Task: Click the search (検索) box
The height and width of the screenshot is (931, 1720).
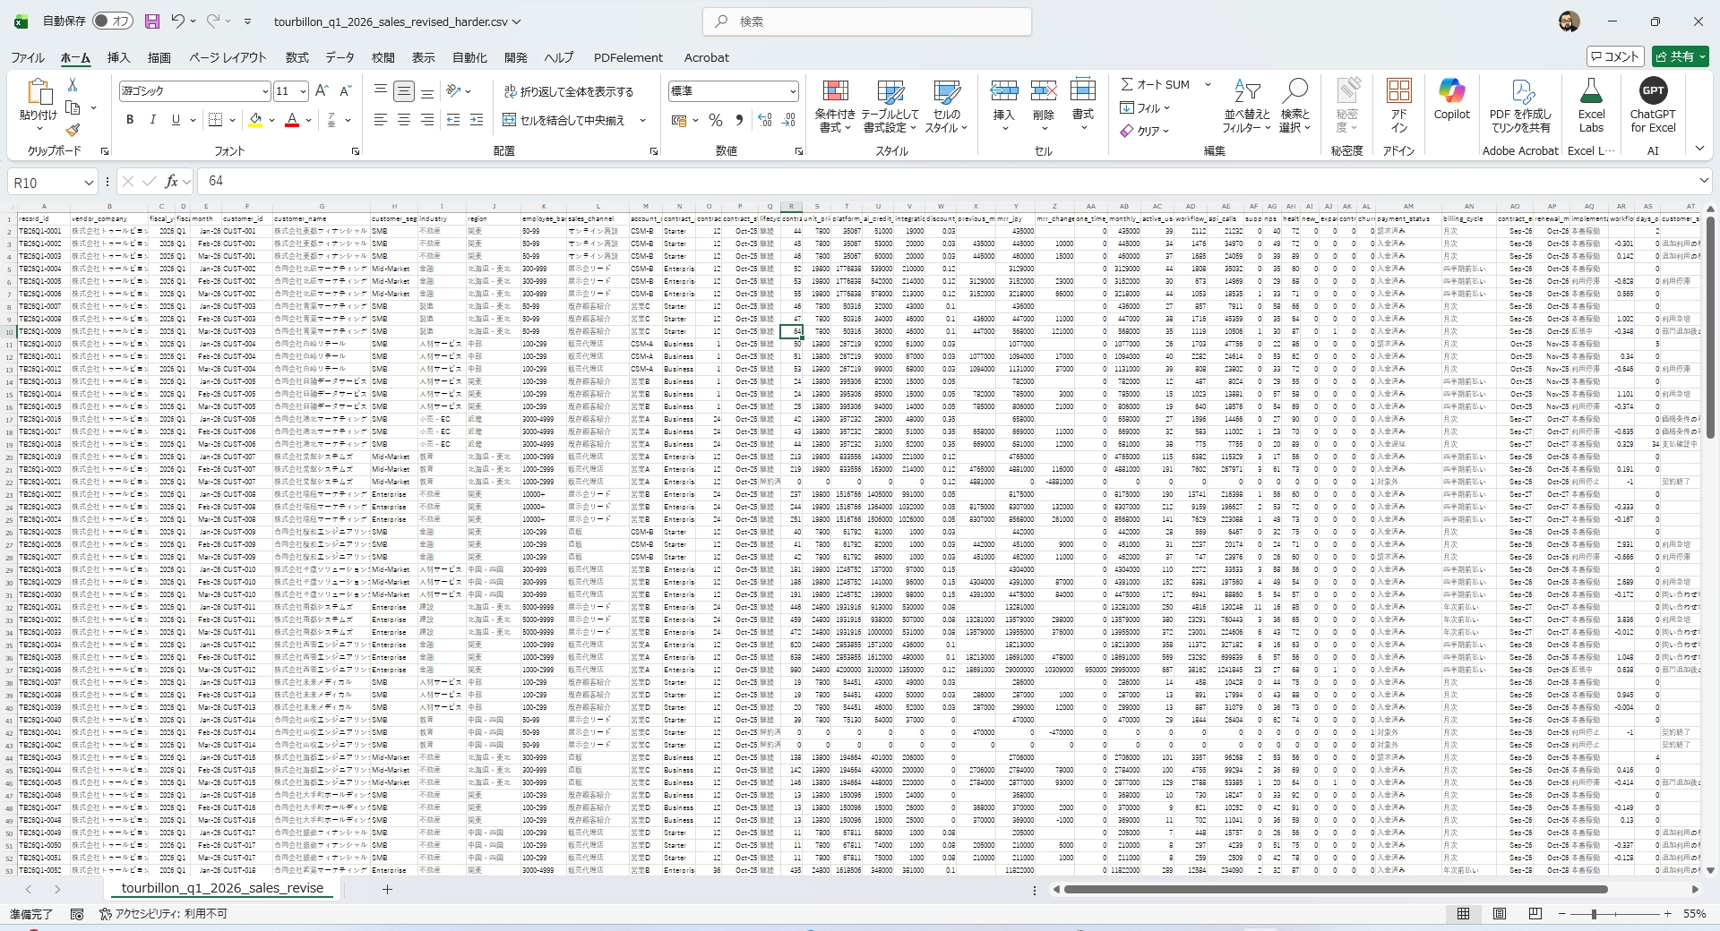Action: click(867, 21)
